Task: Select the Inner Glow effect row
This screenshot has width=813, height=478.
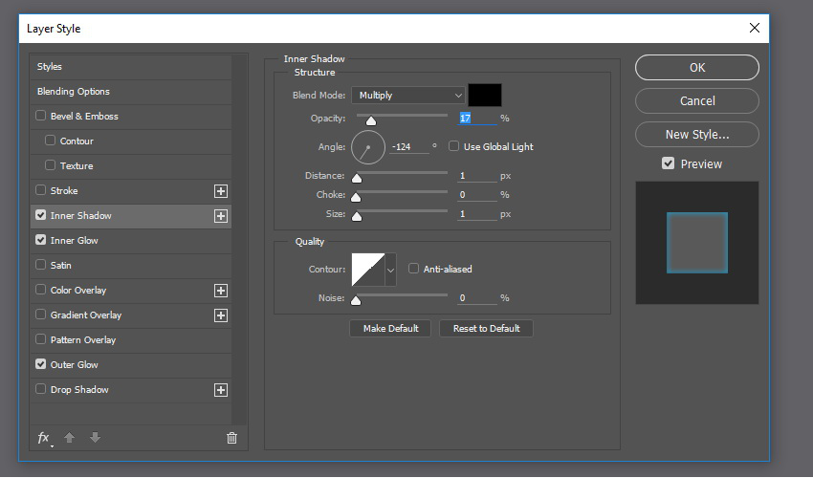Action: 131,241
